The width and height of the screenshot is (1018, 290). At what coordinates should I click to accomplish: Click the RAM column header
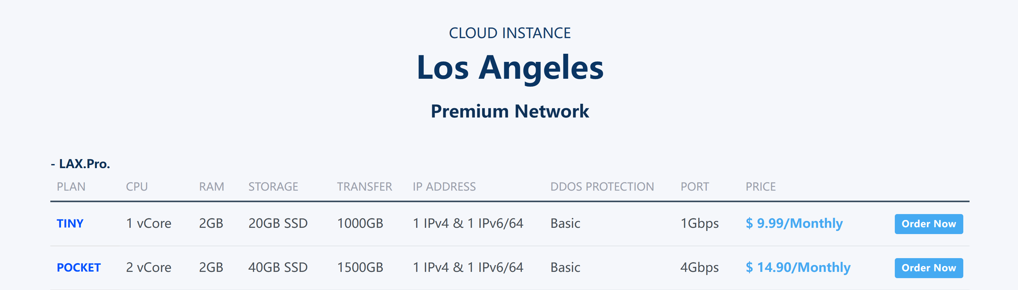tap(211, 187)
